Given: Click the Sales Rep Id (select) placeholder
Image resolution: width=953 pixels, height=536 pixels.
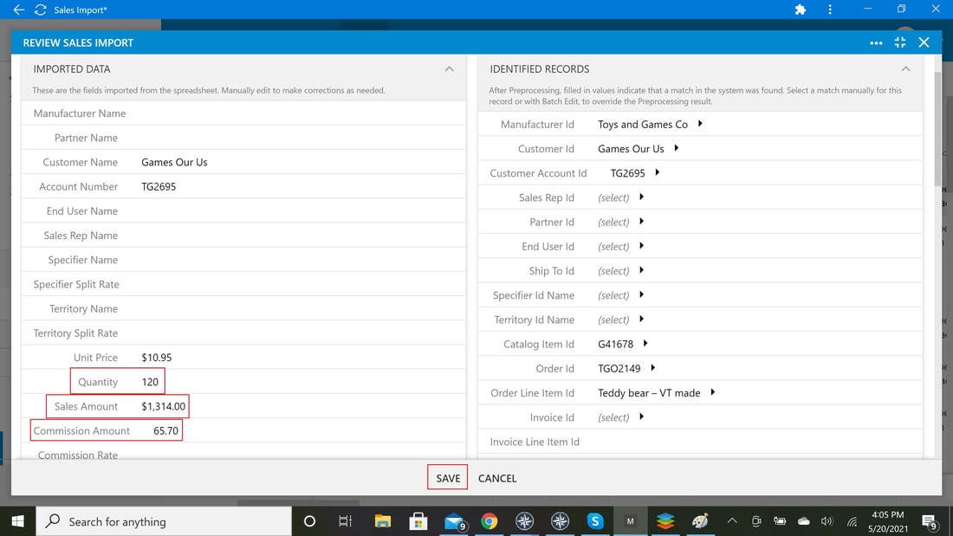Looking at the screenshot, I should [x=613, y=197].
